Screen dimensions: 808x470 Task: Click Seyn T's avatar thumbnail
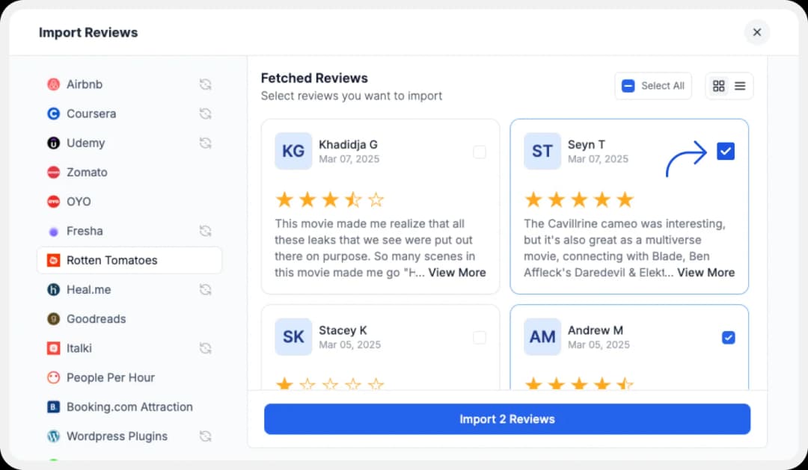click(x=542, y=151)
